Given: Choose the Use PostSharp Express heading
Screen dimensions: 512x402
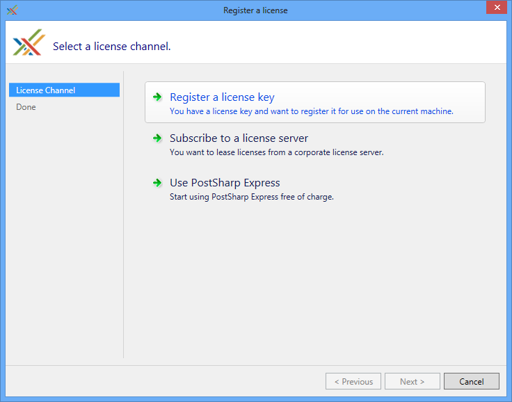Looking at the screenshot, I should pos(225,183).
